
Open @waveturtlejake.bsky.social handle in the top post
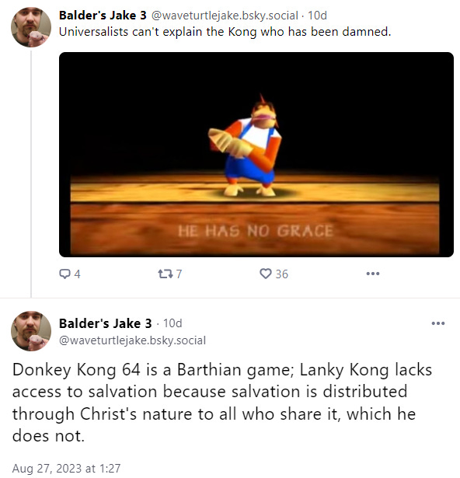(x=225, y=16)
